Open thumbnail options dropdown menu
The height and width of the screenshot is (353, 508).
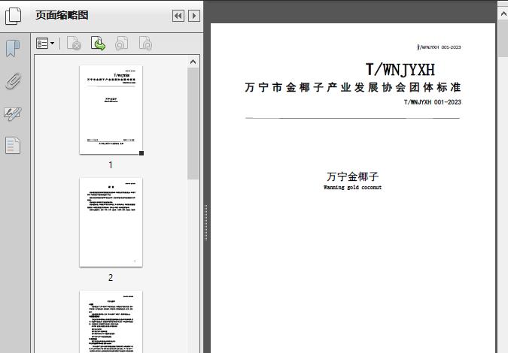(x=45, y=44)
